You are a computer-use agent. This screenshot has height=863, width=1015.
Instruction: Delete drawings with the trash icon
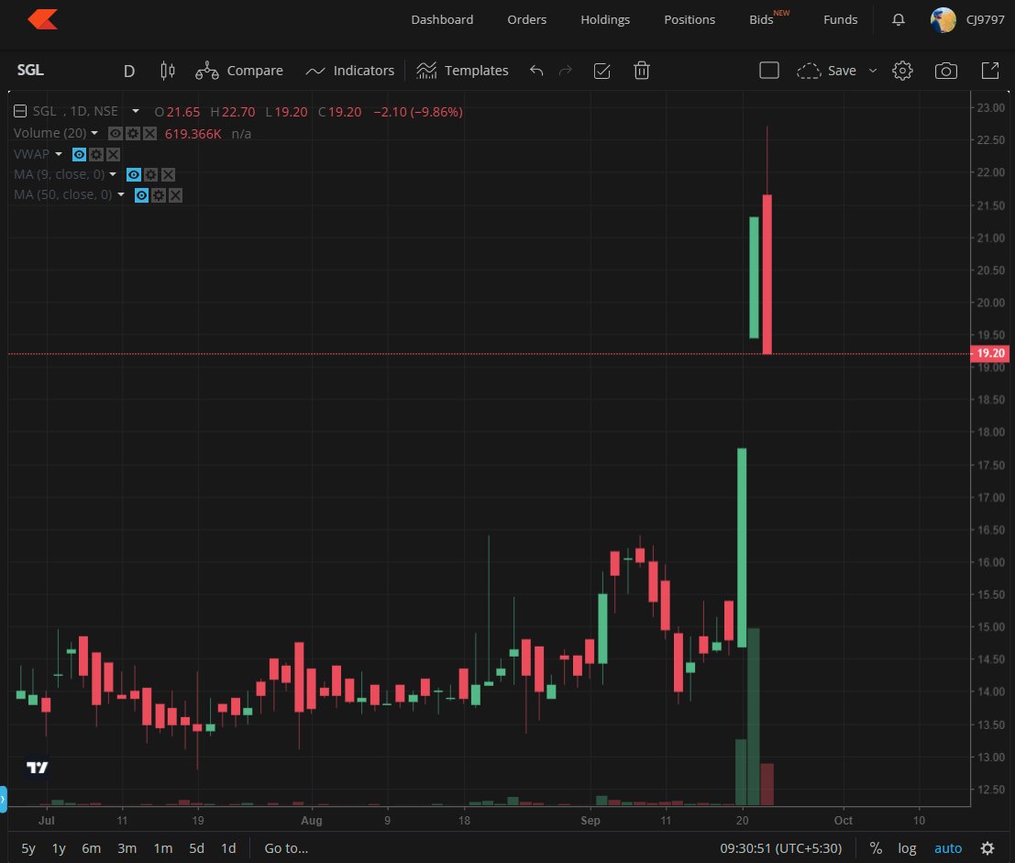point(642,70)
